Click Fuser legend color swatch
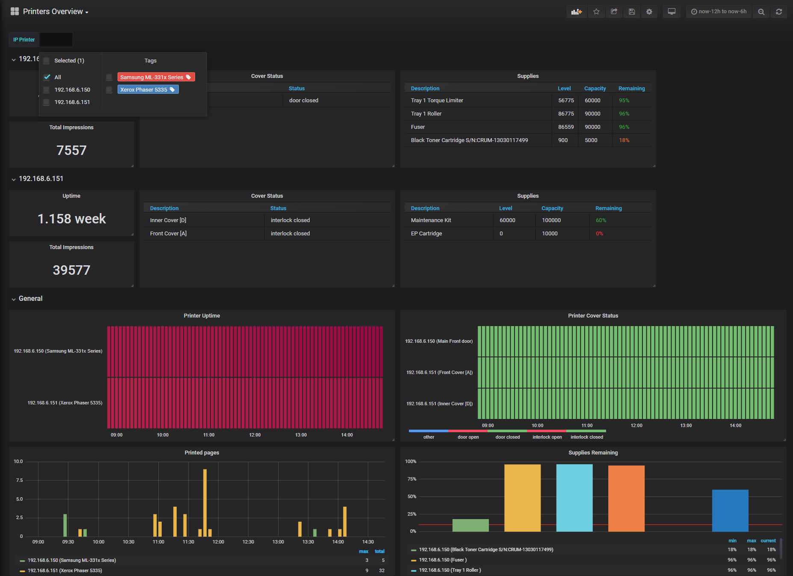Image resolution: width=793 pixels, height=576 pixels. coord(414,560)
